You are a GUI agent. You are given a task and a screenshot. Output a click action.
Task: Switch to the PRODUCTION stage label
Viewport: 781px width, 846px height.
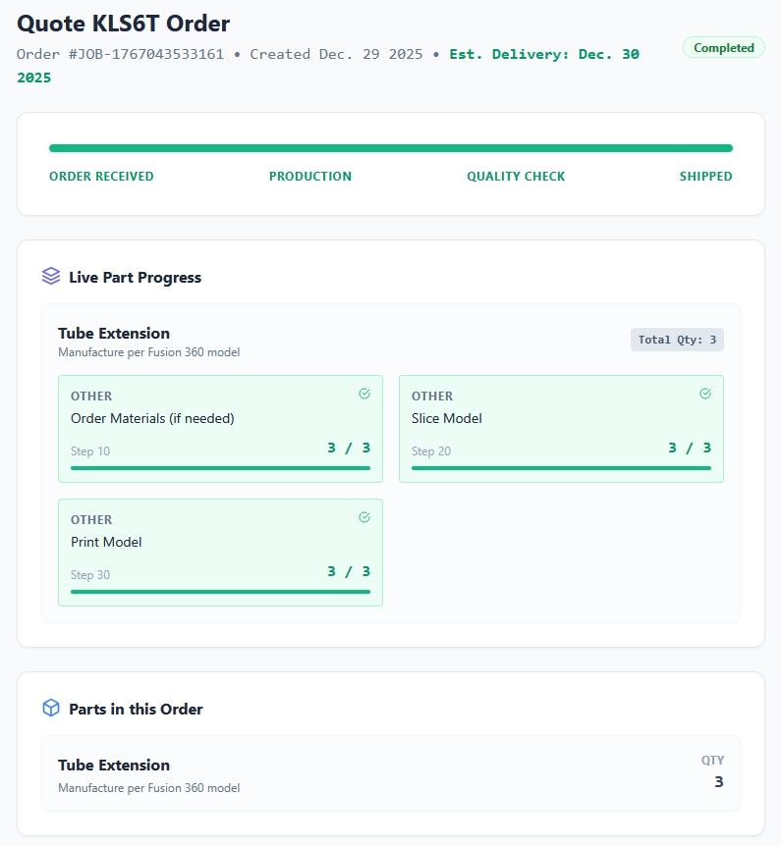(310, 176)
